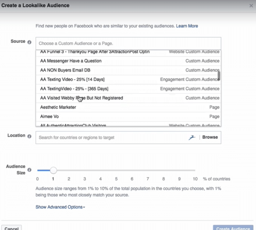Open Browse for location regions

point(210,137)
